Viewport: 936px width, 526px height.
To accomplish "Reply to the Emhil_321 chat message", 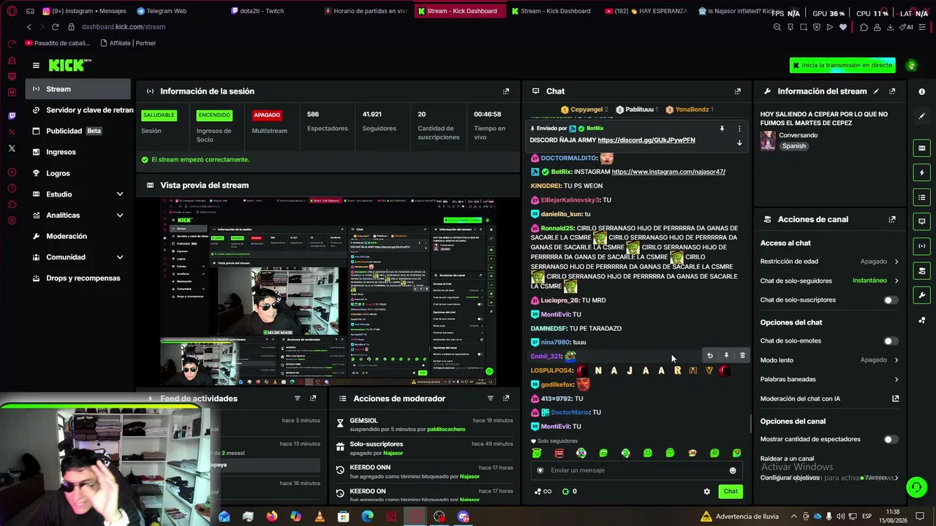I will click(709, 356).
